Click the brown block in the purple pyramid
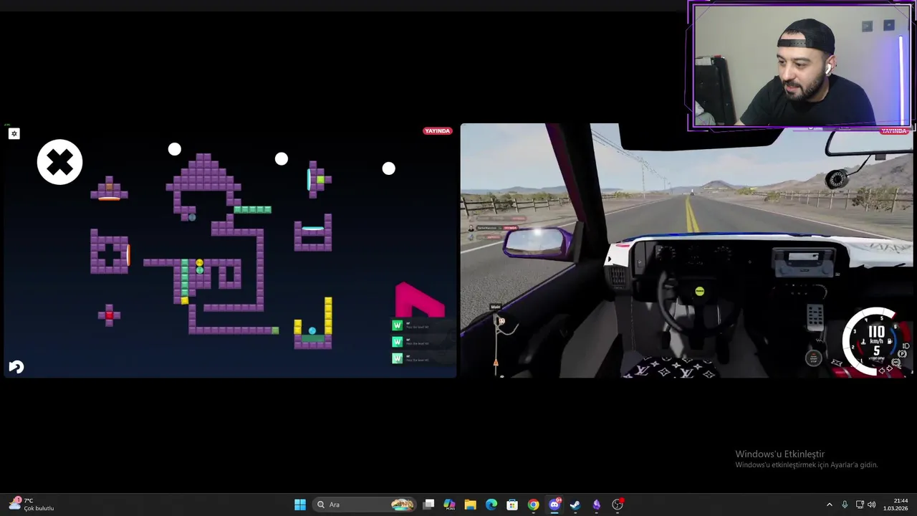This screenshot has width=917, height=516. click(x=109, y=186)
